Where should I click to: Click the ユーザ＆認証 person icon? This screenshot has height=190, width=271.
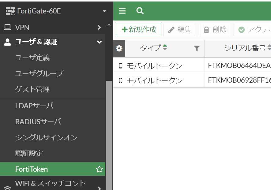point(7,42)
